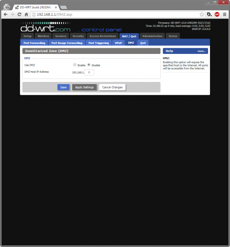
Task: Click Cancel Changes
Action: (x=112, y=87)
